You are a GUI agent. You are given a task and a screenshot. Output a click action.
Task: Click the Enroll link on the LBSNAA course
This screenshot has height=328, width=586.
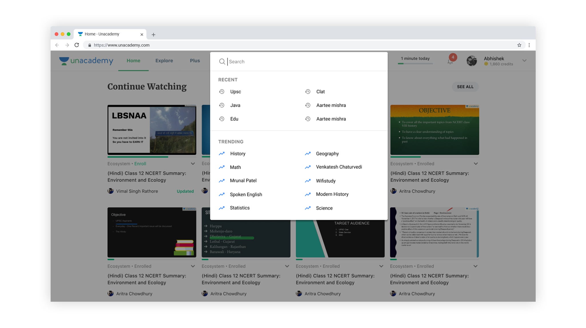[140, 163]
